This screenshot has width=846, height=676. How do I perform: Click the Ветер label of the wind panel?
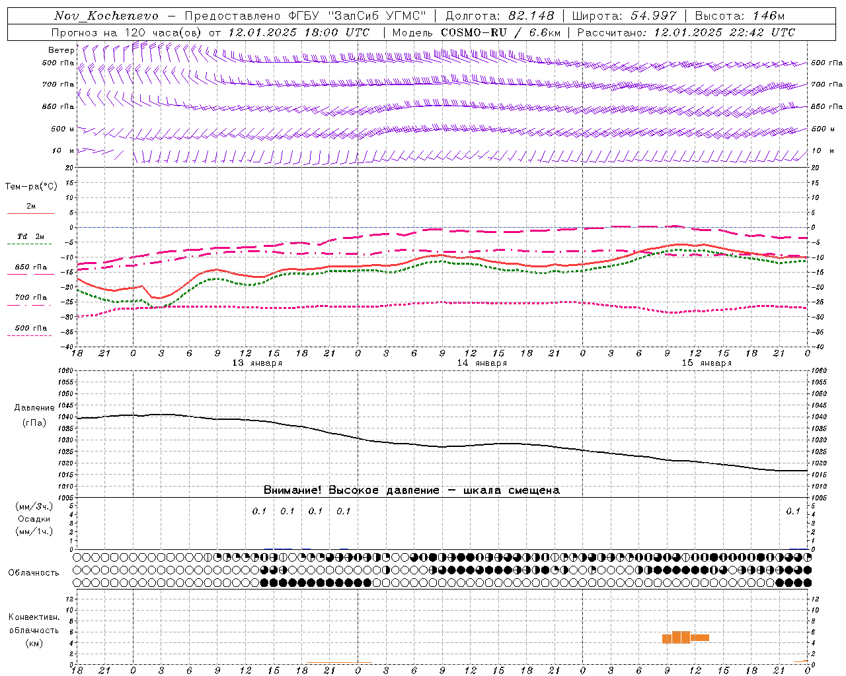(61, 50)
